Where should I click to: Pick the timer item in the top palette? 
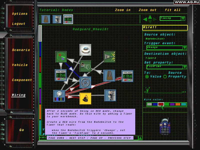[68, 19]
